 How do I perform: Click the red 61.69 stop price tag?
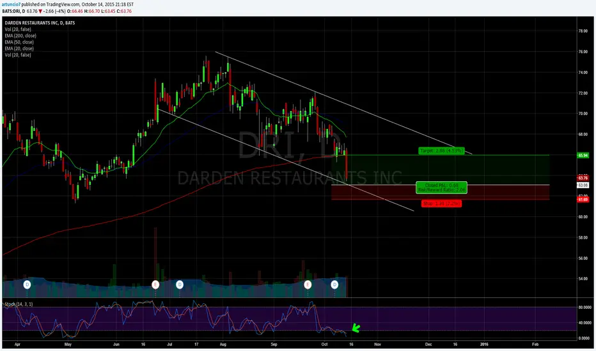[583, 199]
